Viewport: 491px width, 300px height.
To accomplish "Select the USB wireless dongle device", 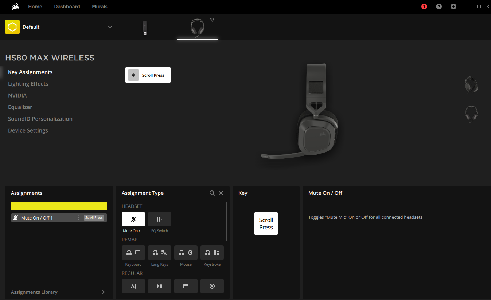I will 145,28.
